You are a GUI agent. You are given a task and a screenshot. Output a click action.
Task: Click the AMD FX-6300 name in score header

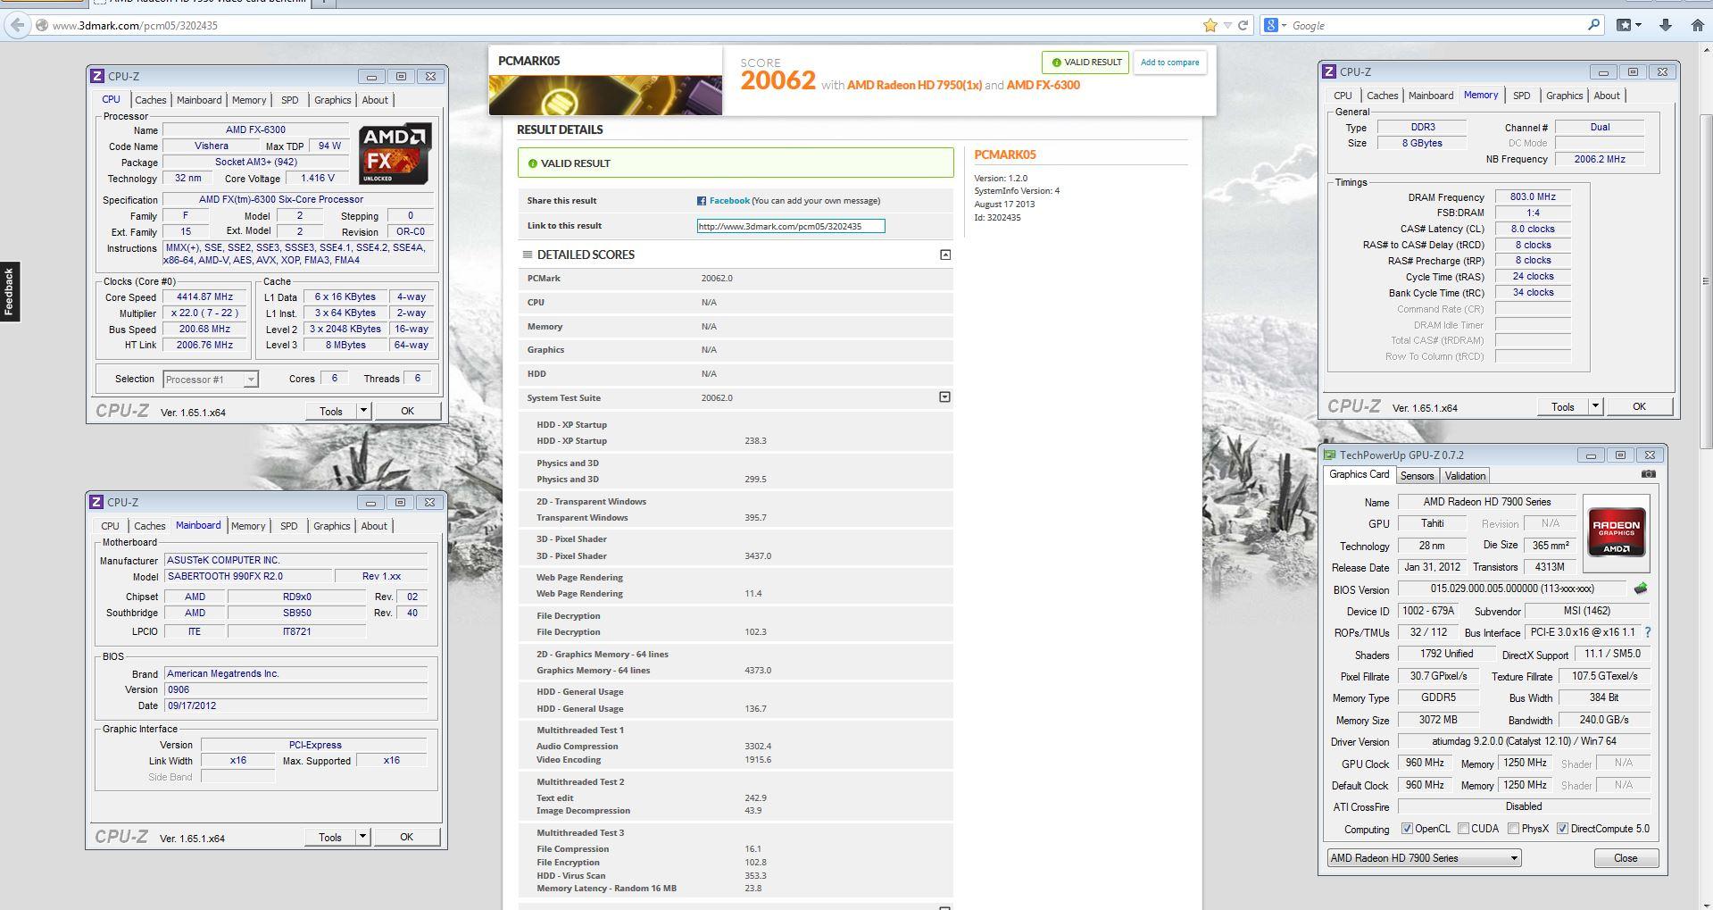[1044, 85]
